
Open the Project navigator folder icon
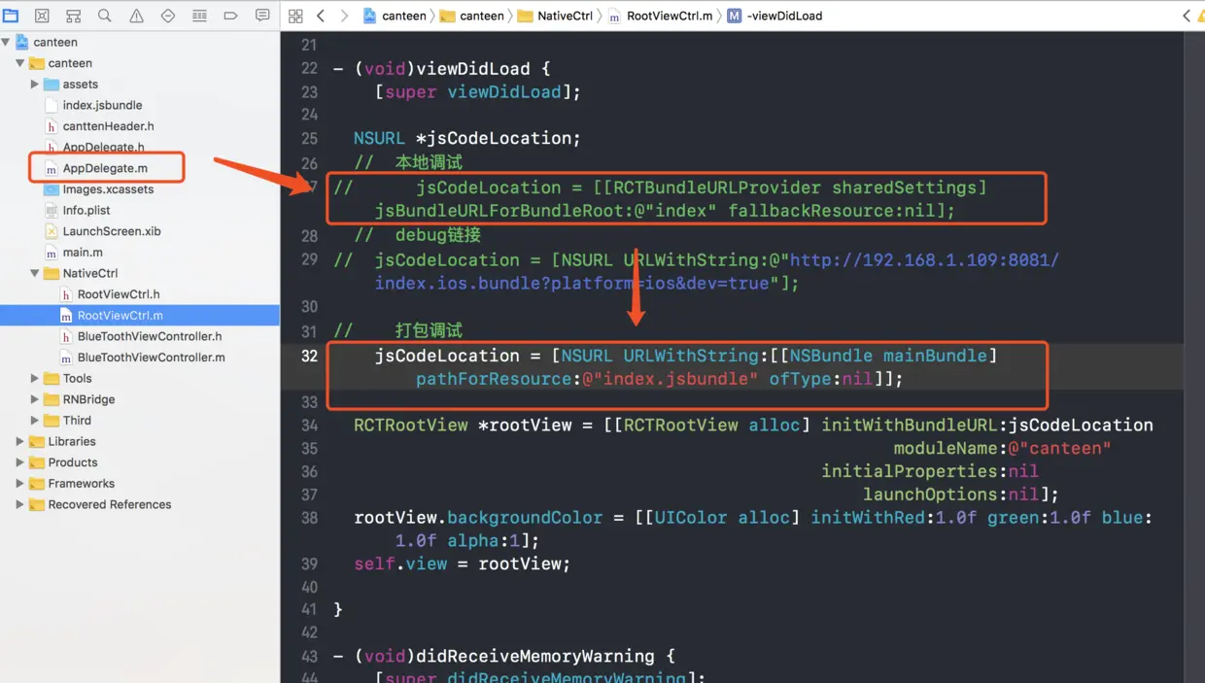tap(11, 16)
